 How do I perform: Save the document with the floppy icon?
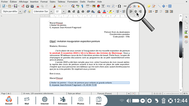(x=15, y=6)
